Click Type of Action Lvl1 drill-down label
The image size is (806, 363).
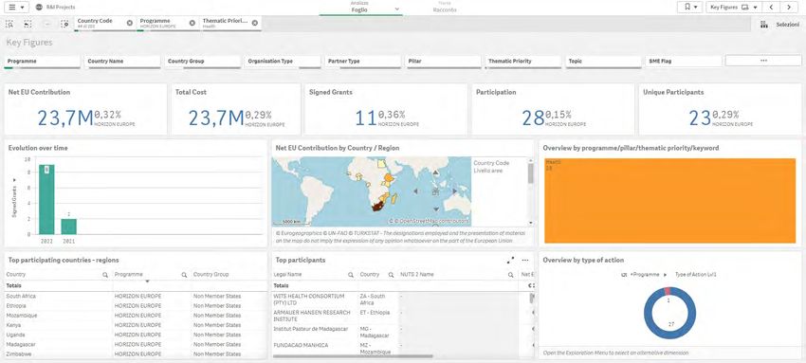click(695, 275)
